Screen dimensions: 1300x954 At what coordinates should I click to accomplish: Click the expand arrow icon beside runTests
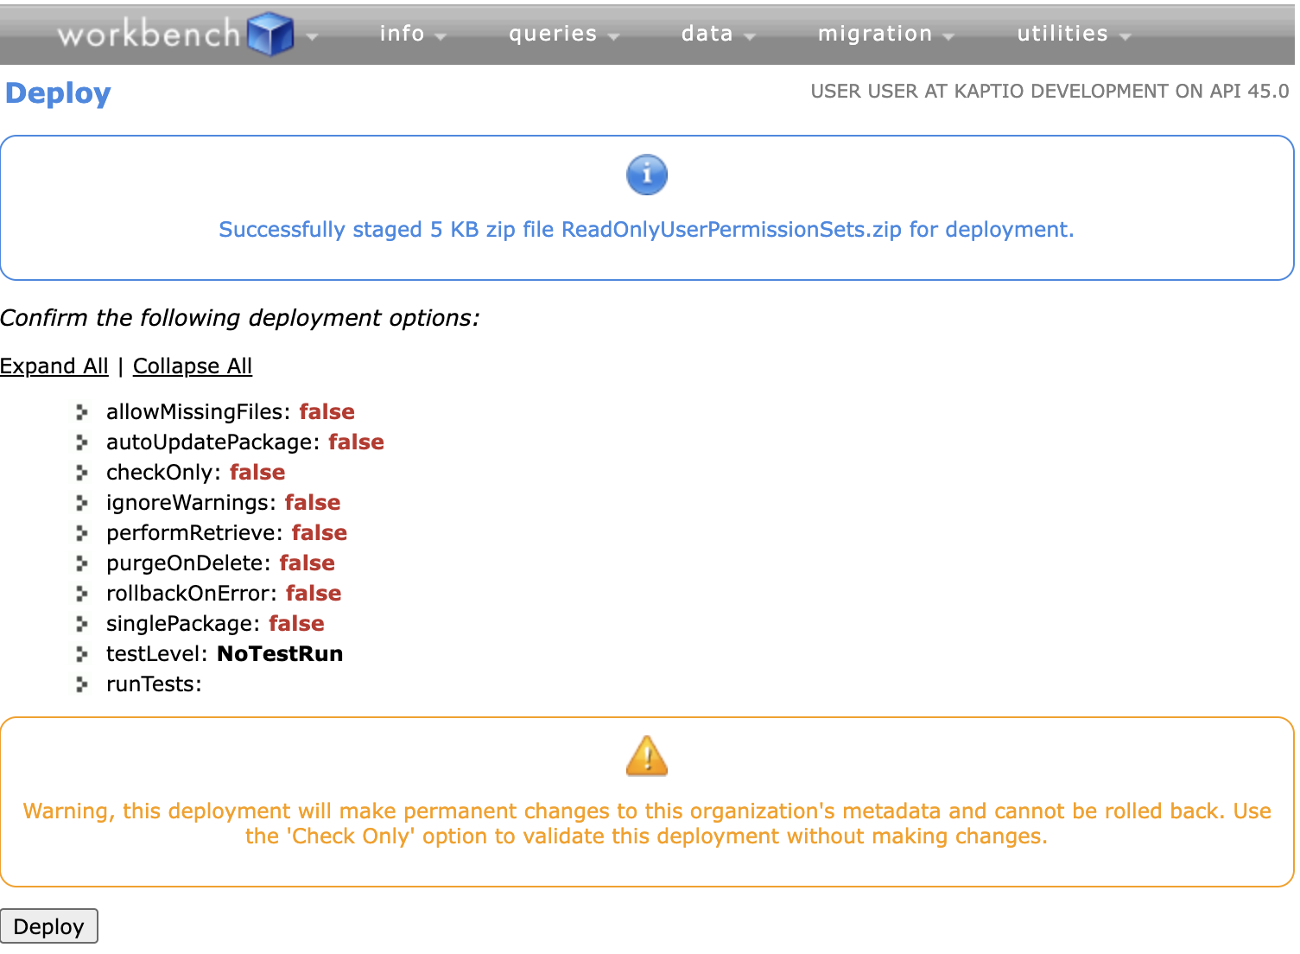pyautogui.click(x=83, y=684)
